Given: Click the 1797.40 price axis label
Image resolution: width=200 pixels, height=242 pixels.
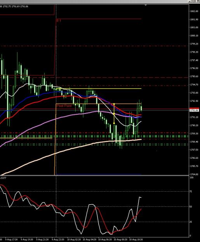Looking at the screenshot, I should click(194, 60).
